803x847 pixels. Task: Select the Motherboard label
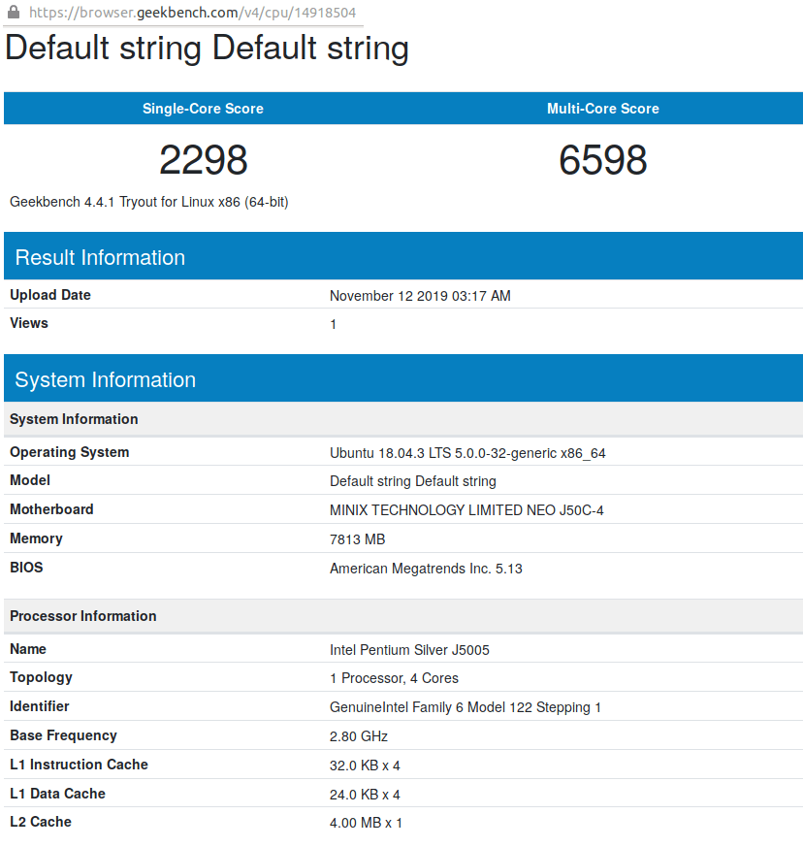point(51,509)
